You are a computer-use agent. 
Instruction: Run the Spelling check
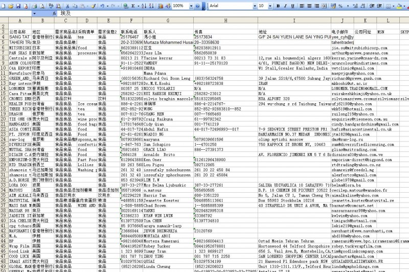click(x=51, y=6)
